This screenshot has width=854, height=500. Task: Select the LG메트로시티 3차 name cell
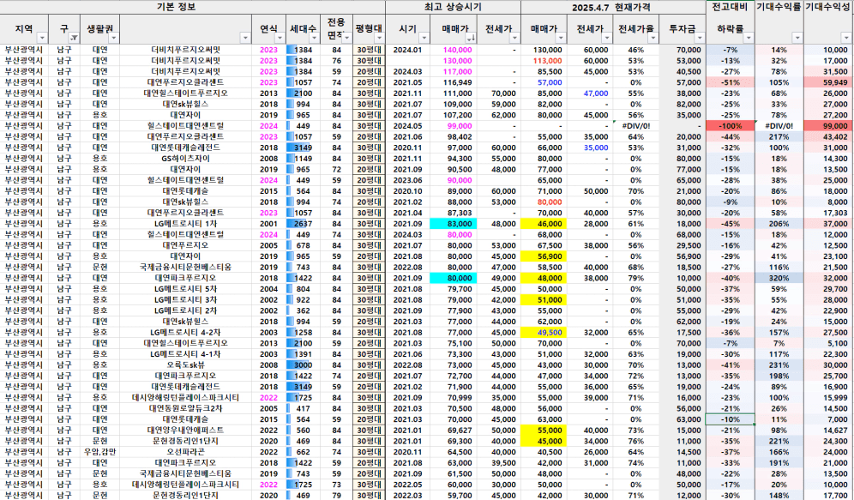click(x=186, y=299)
